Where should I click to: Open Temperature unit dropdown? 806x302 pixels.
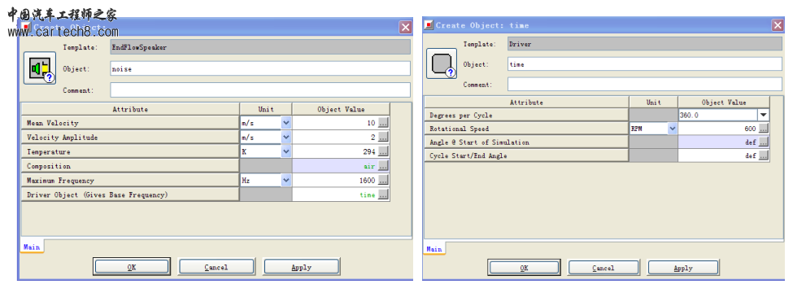pos(286,151)
